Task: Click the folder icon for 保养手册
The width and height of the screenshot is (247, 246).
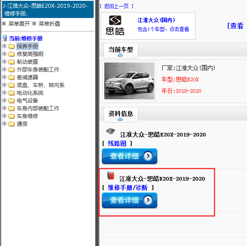Action: [11, 46]
